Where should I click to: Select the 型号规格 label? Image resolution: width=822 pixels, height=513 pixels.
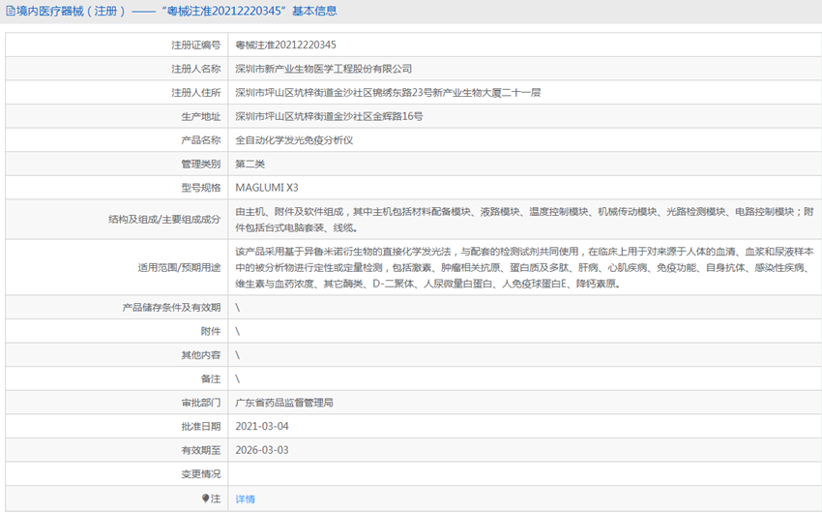201,188
